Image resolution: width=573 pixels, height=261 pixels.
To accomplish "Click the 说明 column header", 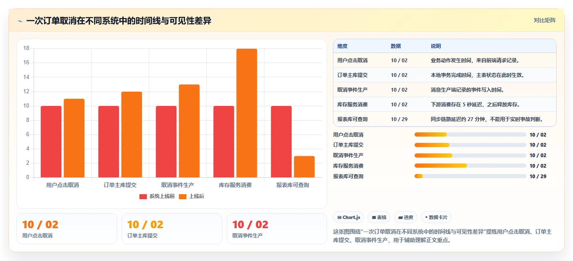I will point(436,46).
